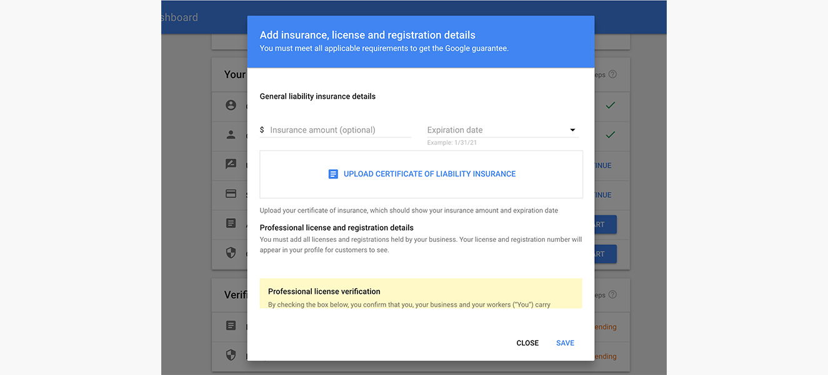Image resolution: width=828 pixels, height=375 pixels.
Task: Click the dollar sign icon beside insurance amount
Action: pos(261,129)
